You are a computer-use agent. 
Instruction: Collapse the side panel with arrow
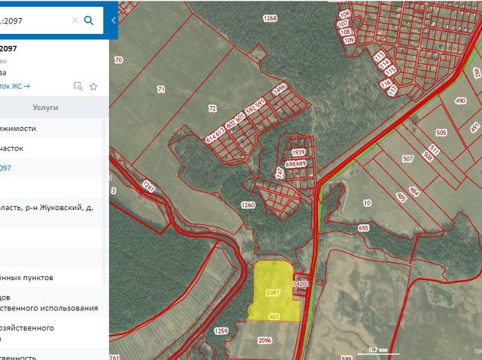pyautogui.click(x=113, y=20)
